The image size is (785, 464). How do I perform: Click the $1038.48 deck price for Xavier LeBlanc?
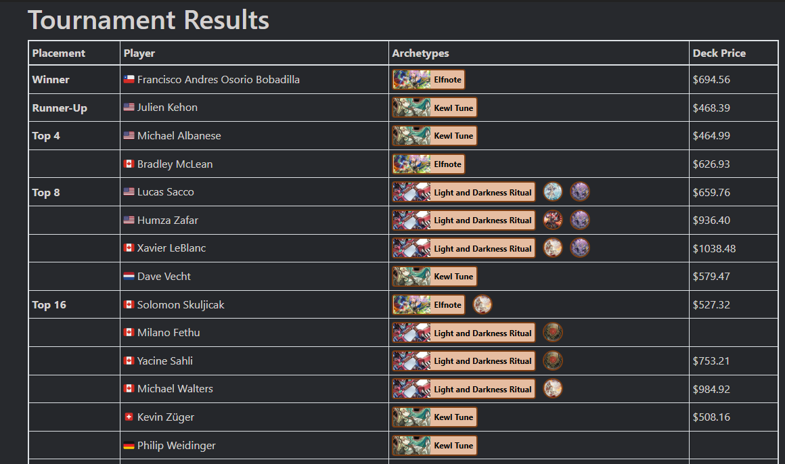coord(714,249)
